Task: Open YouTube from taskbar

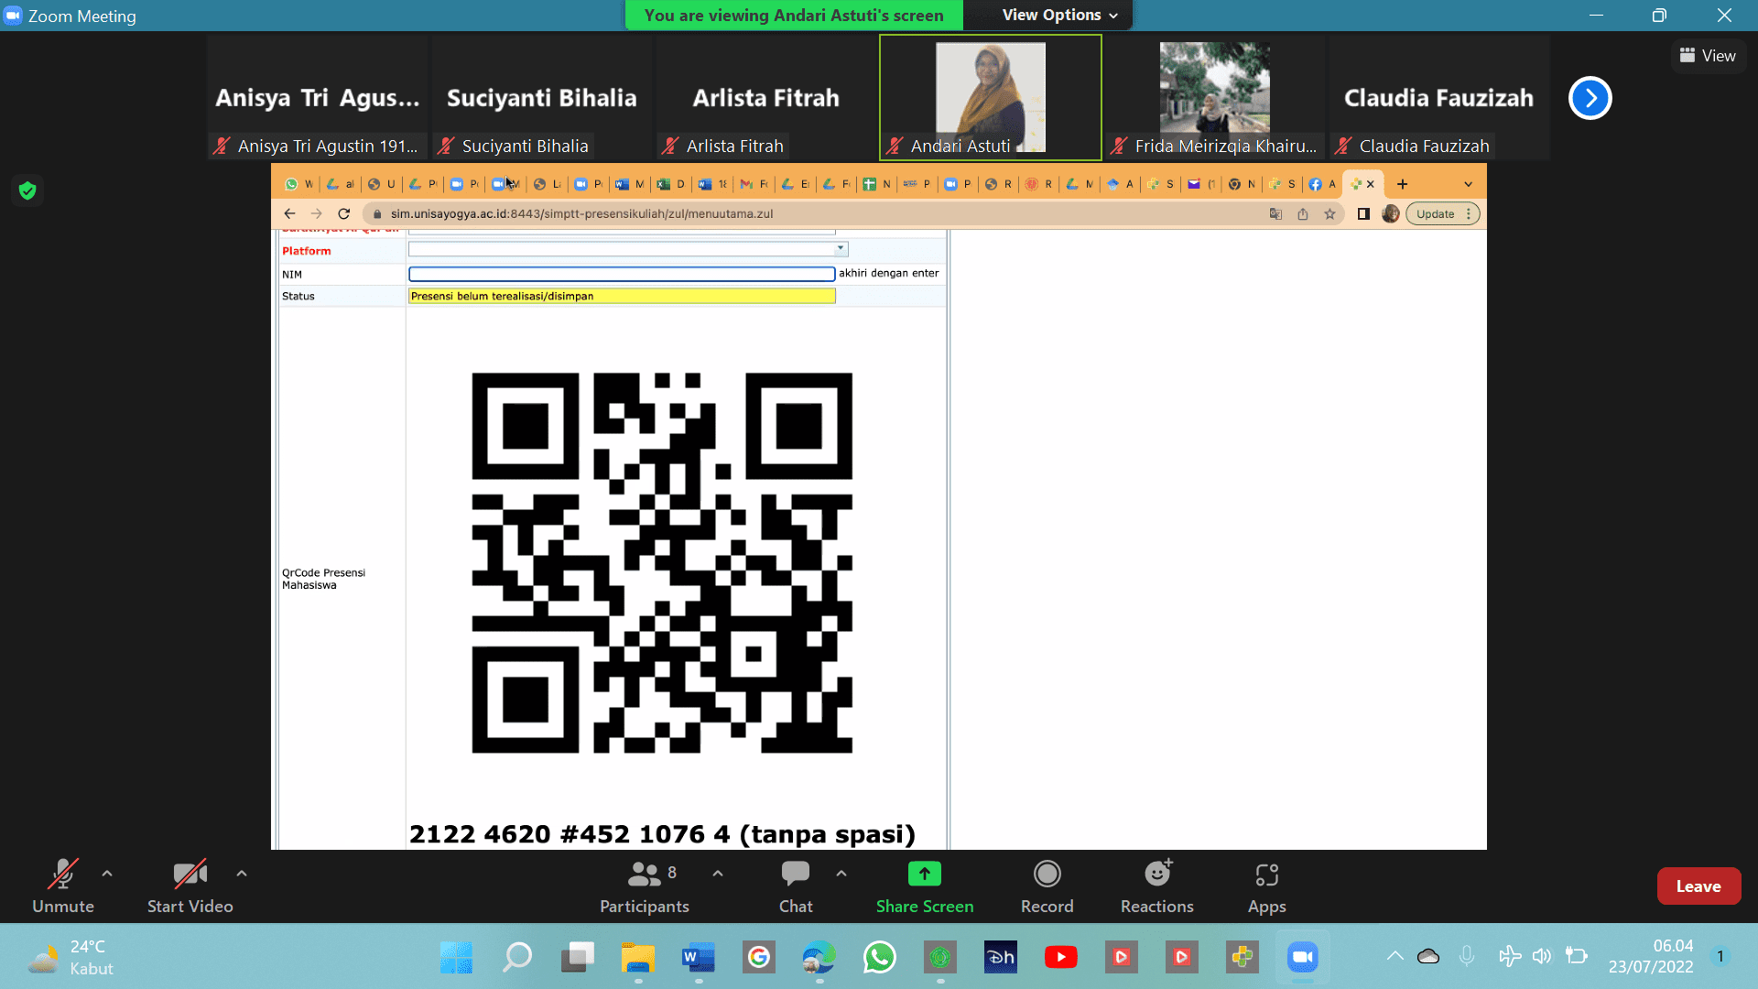Action: 1061,958
